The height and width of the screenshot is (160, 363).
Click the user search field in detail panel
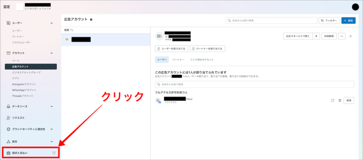pos(255,84)
